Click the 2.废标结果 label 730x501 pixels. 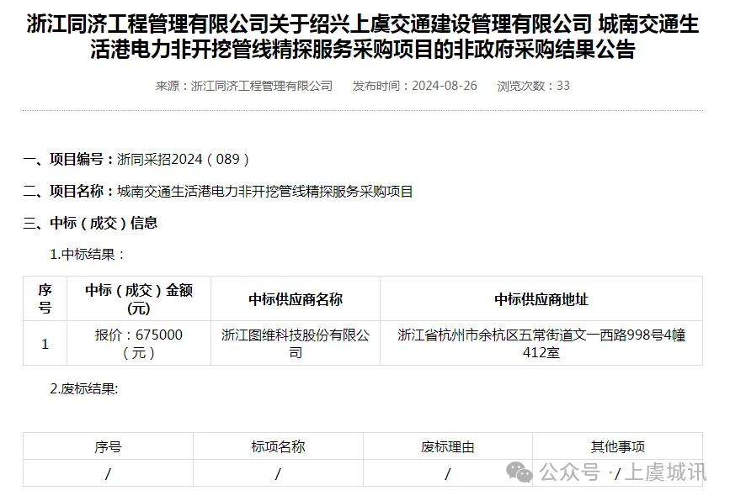coord(84,388)
